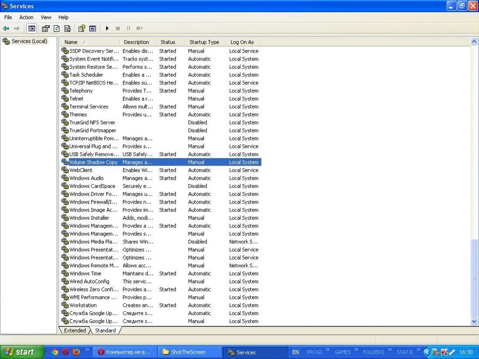Click the Export List toolbar icon

67,28
